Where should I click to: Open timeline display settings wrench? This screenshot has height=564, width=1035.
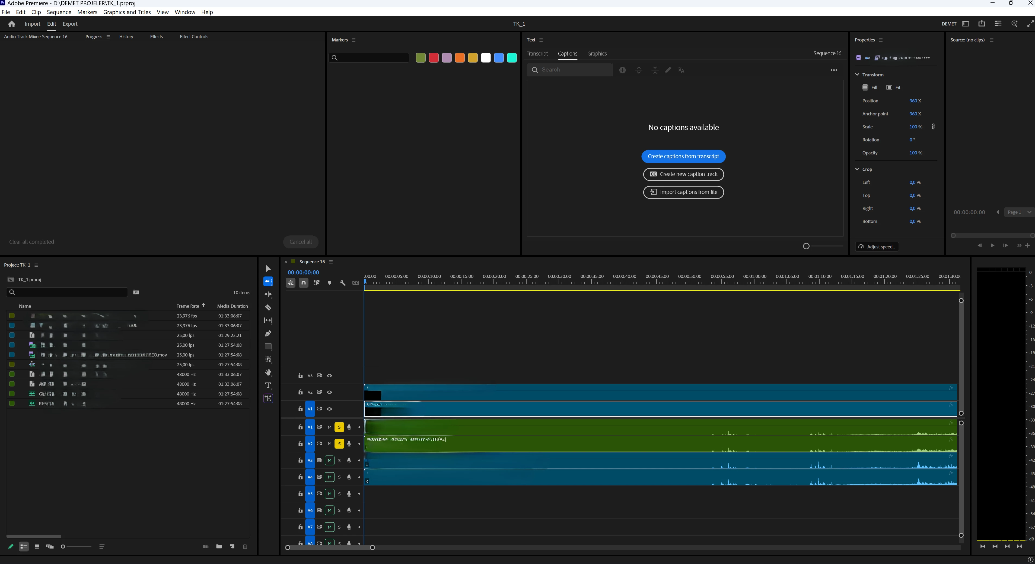(x=342, y=283)
